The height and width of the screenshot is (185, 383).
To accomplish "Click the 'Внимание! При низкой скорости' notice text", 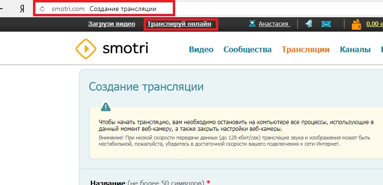I will 235,141.
